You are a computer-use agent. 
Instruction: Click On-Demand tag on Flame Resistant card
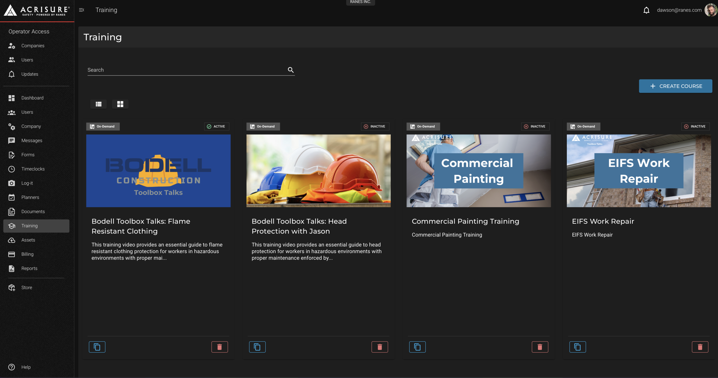tap(103, 126)
